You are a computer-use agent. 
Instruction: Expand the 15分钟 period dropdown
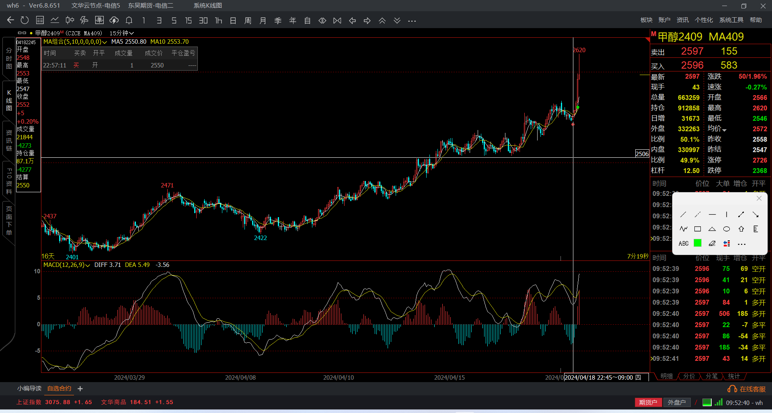click(121, 33)
